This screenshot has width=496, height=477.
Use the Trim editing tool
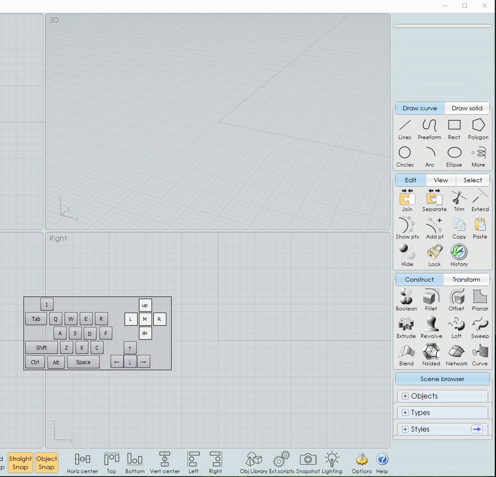click(x=459, y=199)
